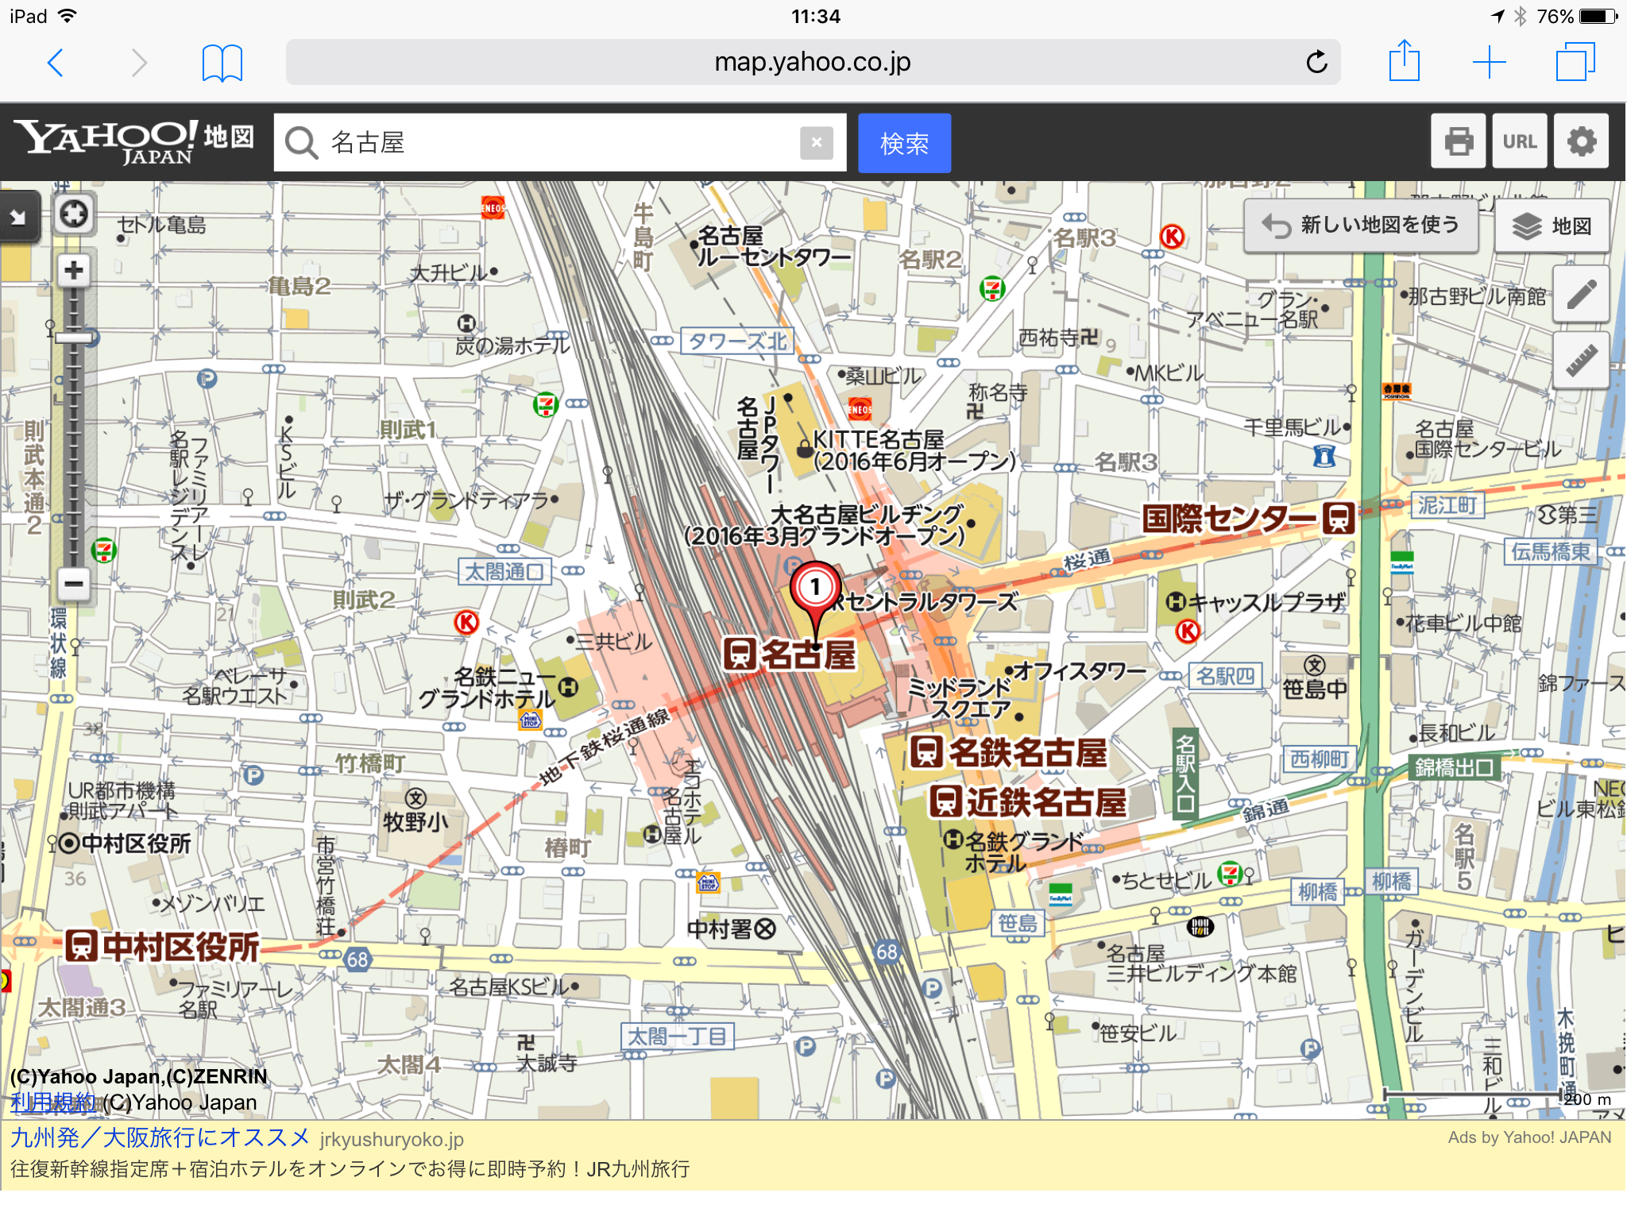Reload the page with refresh icon

coord(1316,62)
